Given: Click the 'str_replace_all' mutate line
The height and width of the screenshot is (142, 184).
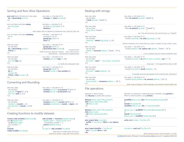Looking at the screenshot, I should 148,49.
